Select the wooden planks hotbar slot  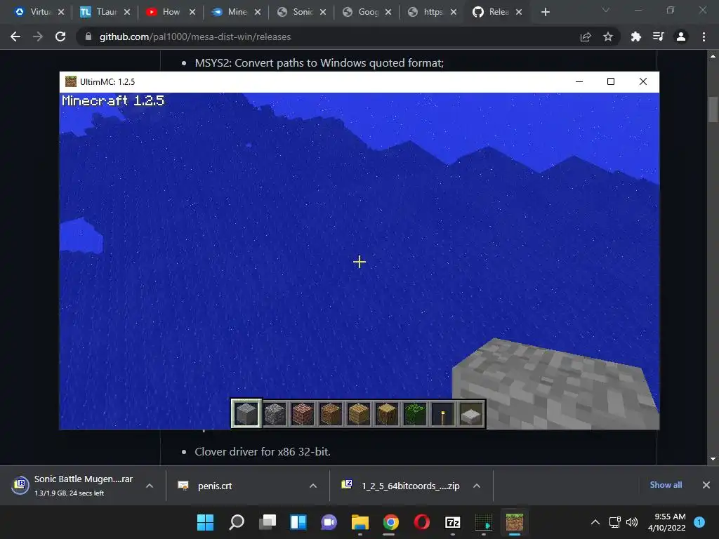coord(359,414)
